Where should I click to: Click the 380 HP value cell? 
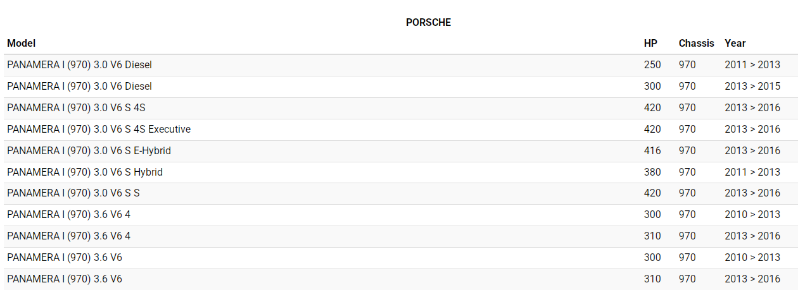652,172
